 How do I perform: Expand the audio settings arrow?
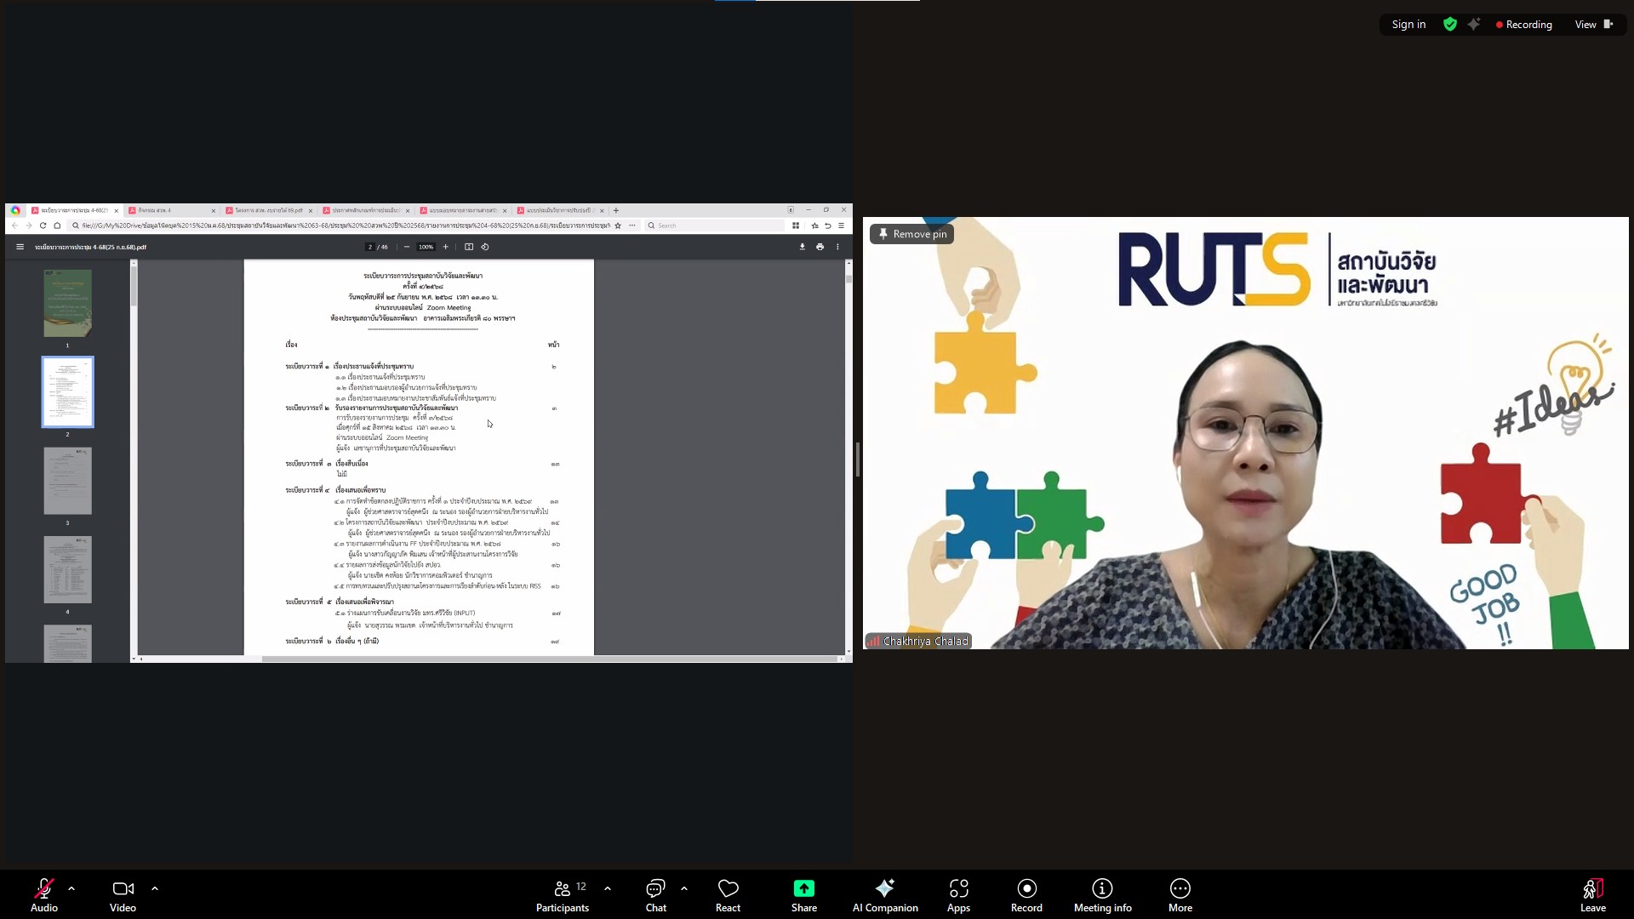tap(71, 888)
